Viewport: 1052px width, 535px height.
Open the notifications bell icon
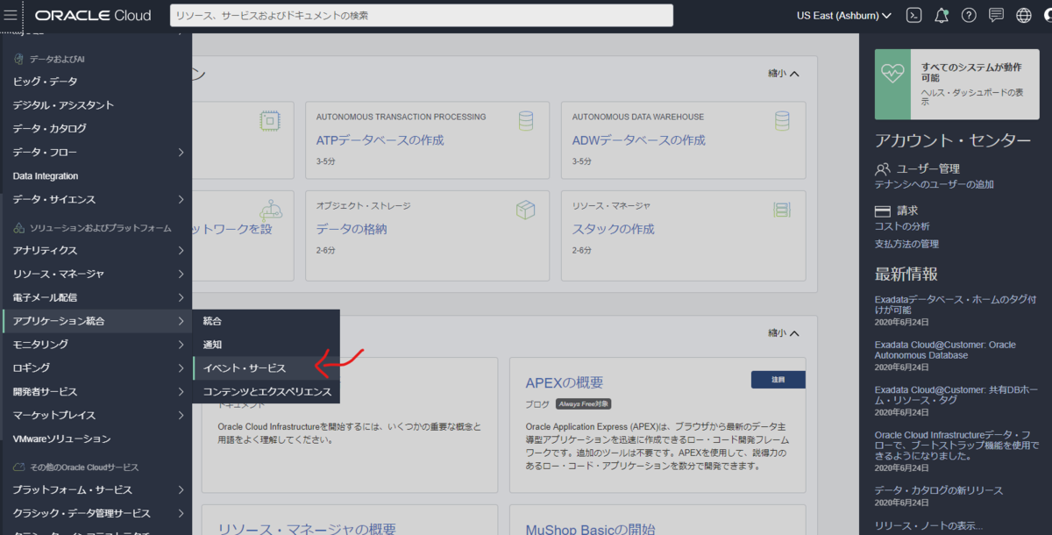click(x=942, y=15)
